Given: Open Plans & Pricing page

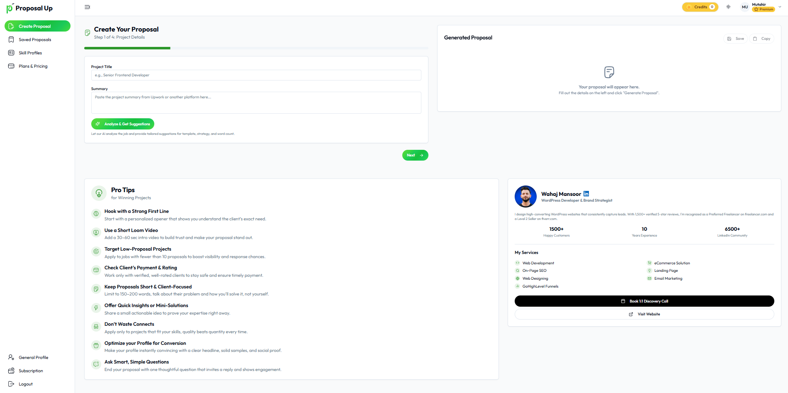Looking at the screenshot, I should pos(33,66).
